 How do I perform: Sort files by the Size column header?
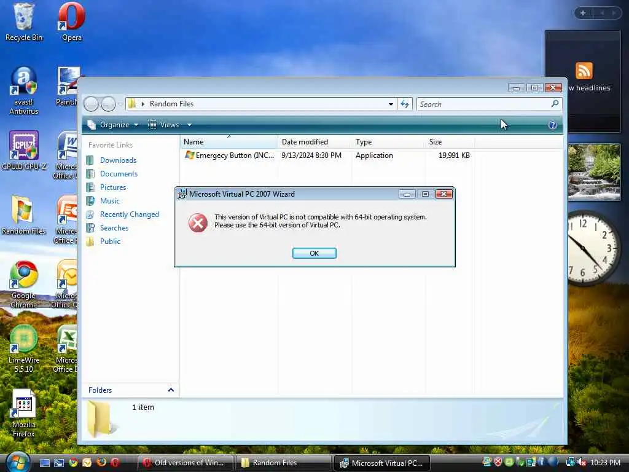click(x=450, y=142)
